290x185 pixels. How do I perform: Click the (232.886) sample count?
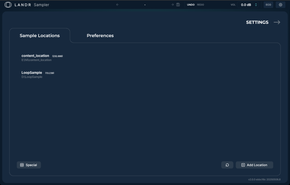point(57,56)
